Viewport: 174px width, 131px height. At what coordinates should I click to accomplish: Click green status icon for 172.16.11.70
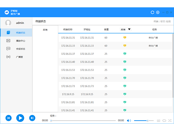(125, 78)
